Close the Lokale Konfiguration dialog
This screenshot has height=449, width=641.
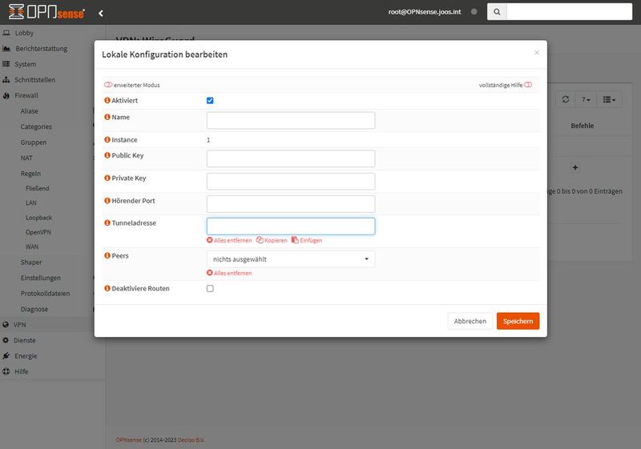point(537,52)
